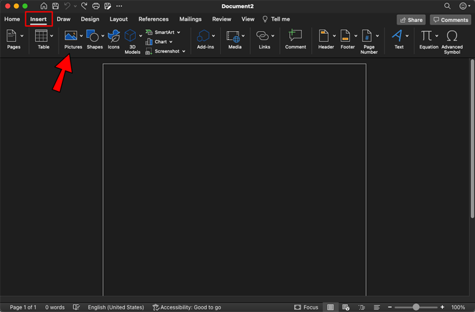This screenshot has height=312, width=475.
Task: Click the Print icon in the title bar
Action: [96, 6]
